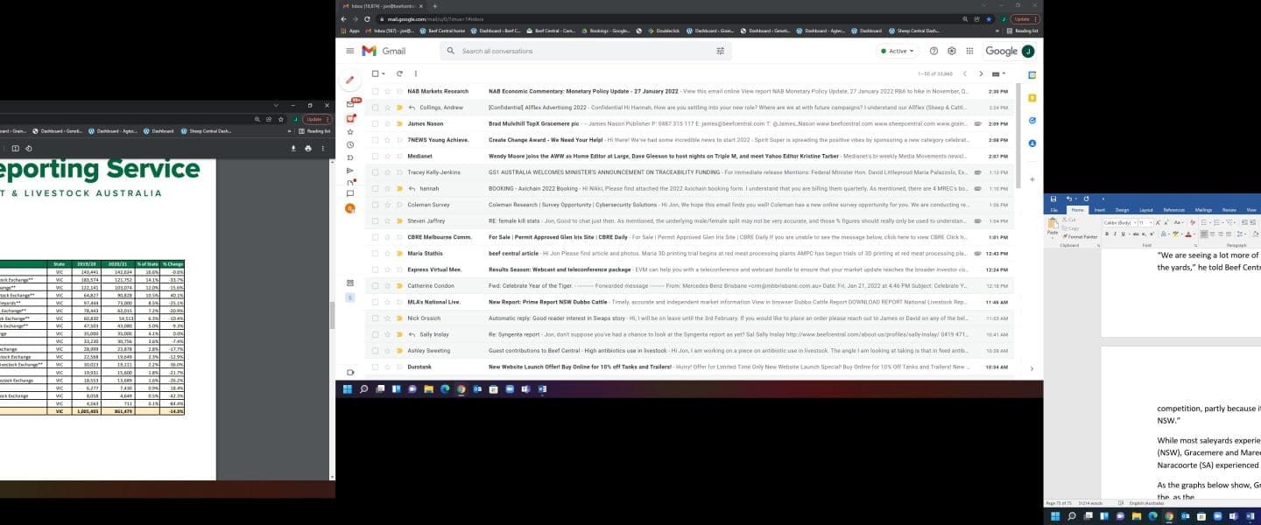
Task: Go to older emails page arrow
Action: coord(981,73)
